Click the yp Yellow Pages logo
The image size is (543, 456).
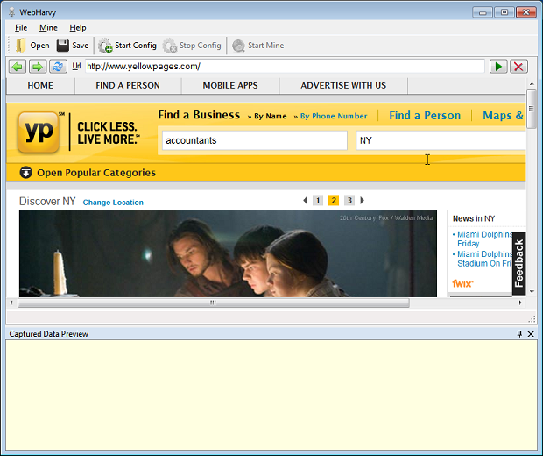coord(39,132)
